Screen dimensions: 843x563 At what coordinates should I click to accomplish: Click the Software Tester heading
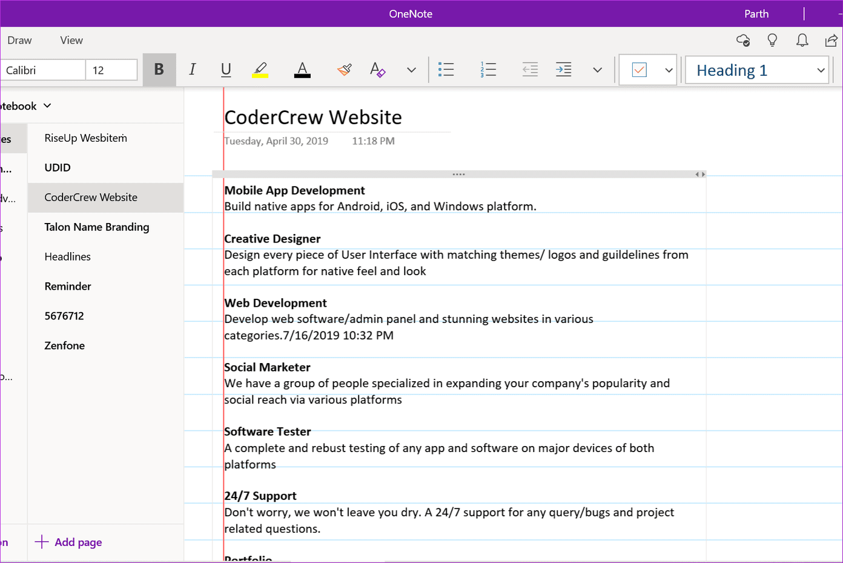[267, 431]
